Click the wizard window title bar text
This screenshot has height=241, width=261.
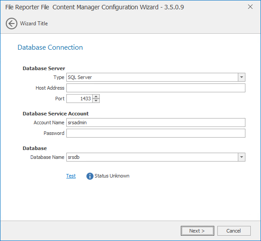pos(94,7)
